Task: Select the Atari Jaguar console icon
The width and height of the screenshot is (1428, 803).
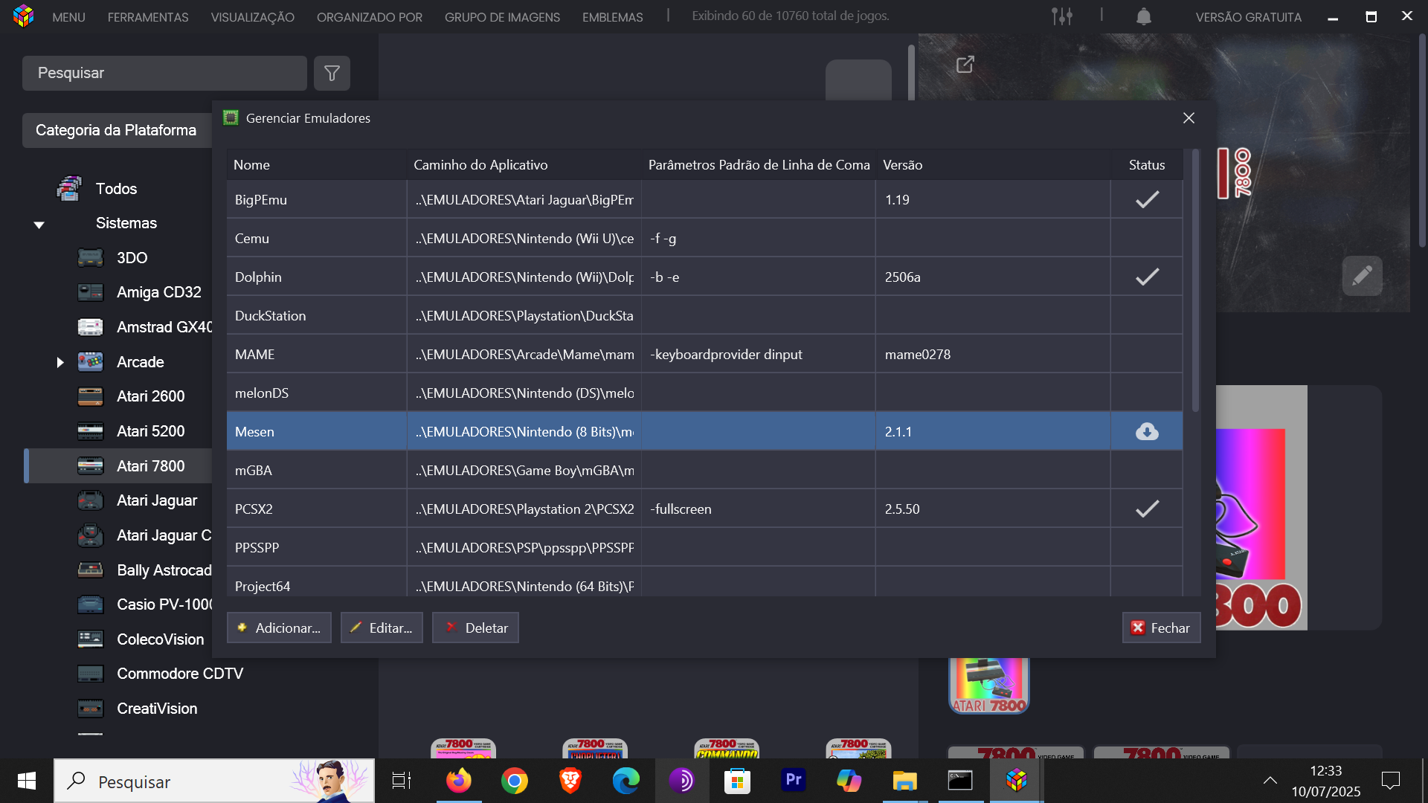Action: click(x=91, y=500)
